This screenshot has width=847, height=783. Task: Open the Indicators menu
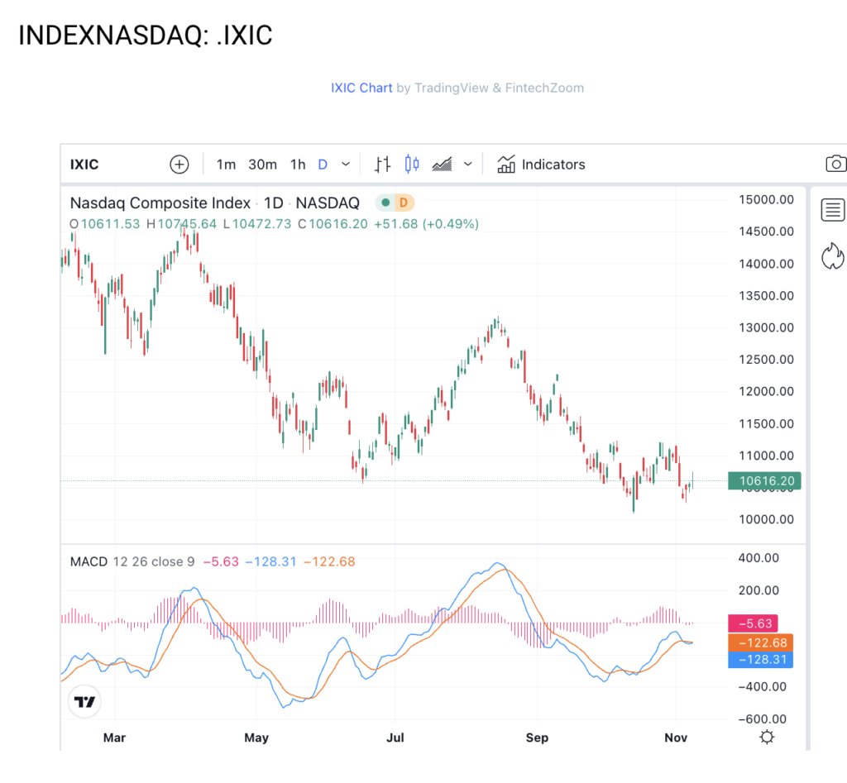541,165
